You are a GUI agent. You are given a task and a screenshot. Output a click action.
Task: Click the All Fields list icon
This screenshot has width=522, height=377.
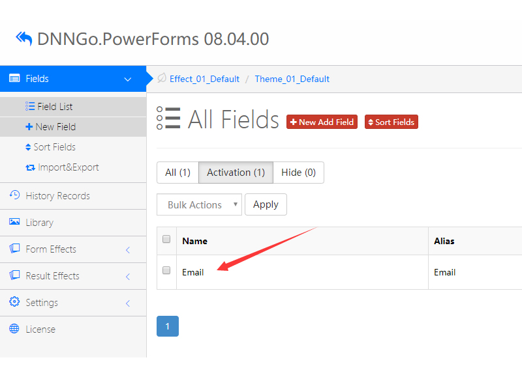click(168, 119)
